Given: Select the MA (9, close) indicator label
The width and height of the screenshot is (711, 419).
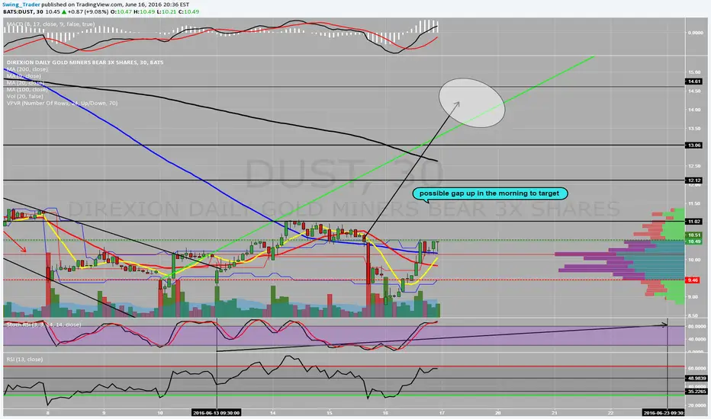Looking at the screenshot, I should tap(24, 76).
